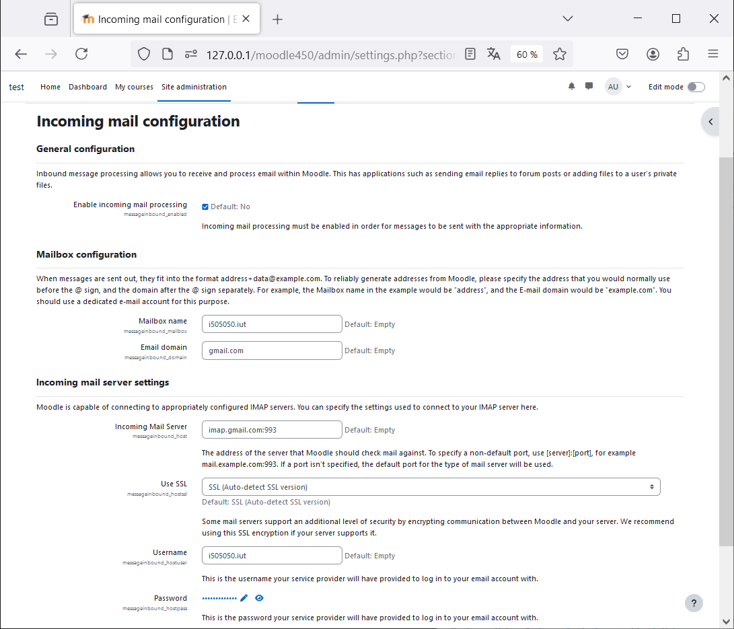Click into the Mailbox name field
Image resolution: width=734 pixels, height=629 pixels.
272,324
